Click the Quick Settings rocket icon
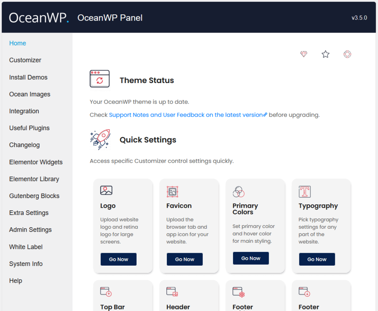378x311 pixels. click(100, 139)
